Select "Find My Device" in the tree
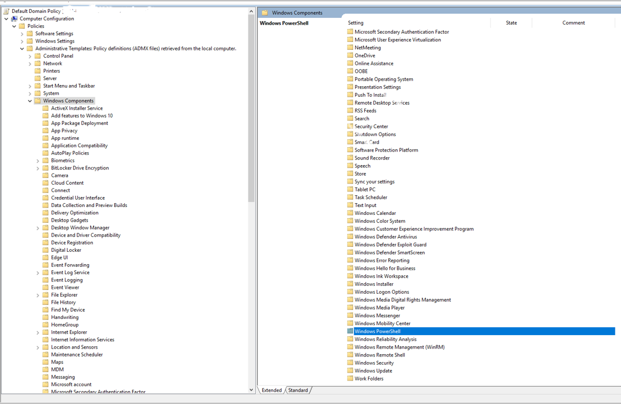The width and height of the screenshot is (621, 404). (68, 310)
